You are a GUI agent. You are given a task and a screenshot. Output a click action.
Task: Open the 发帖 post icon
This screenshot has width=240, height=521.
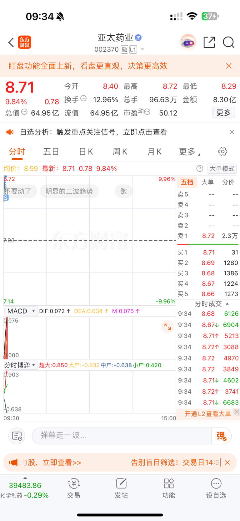pos(121,488)
